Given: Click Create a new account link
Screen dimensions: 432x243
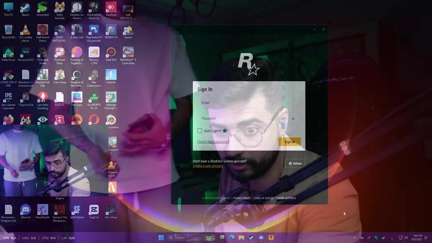Looking at the screenshot, I should pos(208,166).
